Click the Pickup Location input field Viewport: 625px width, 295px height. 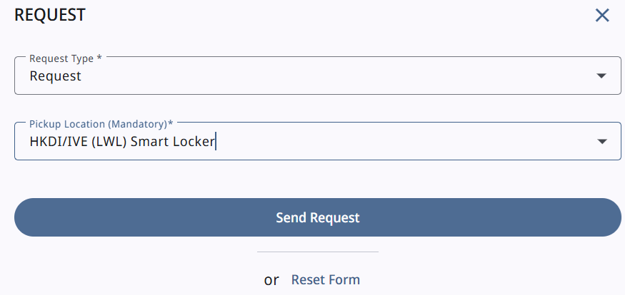pos(357,142)
